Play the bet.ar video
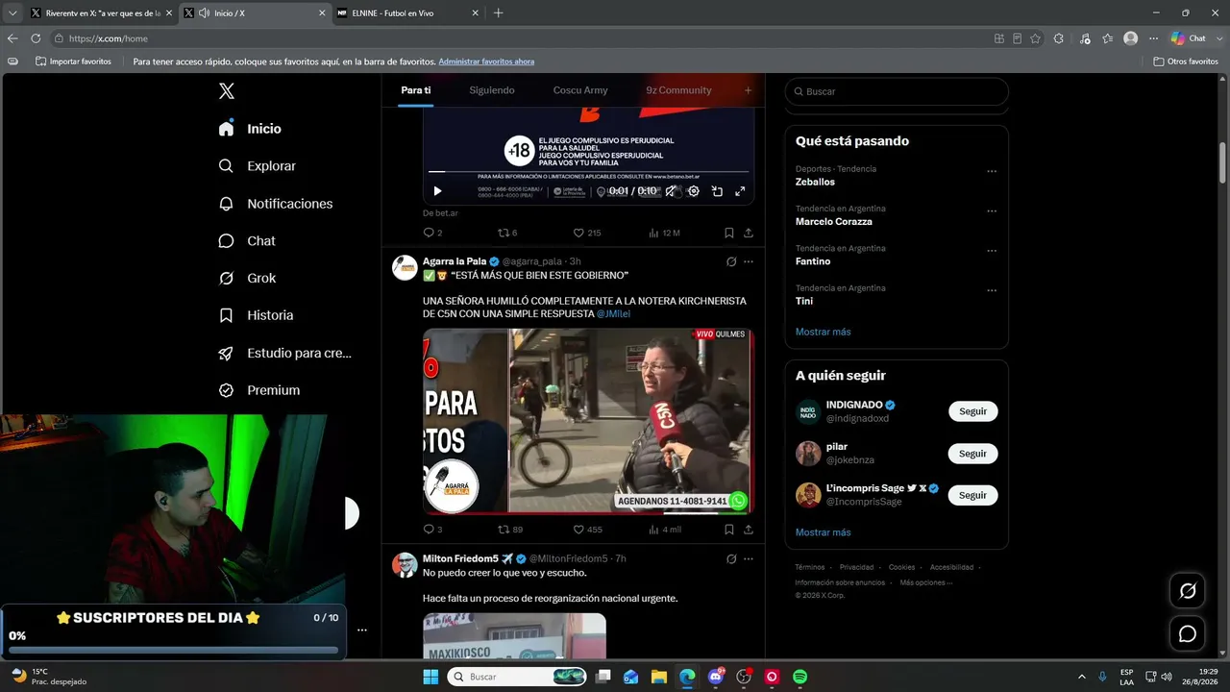 438,191
